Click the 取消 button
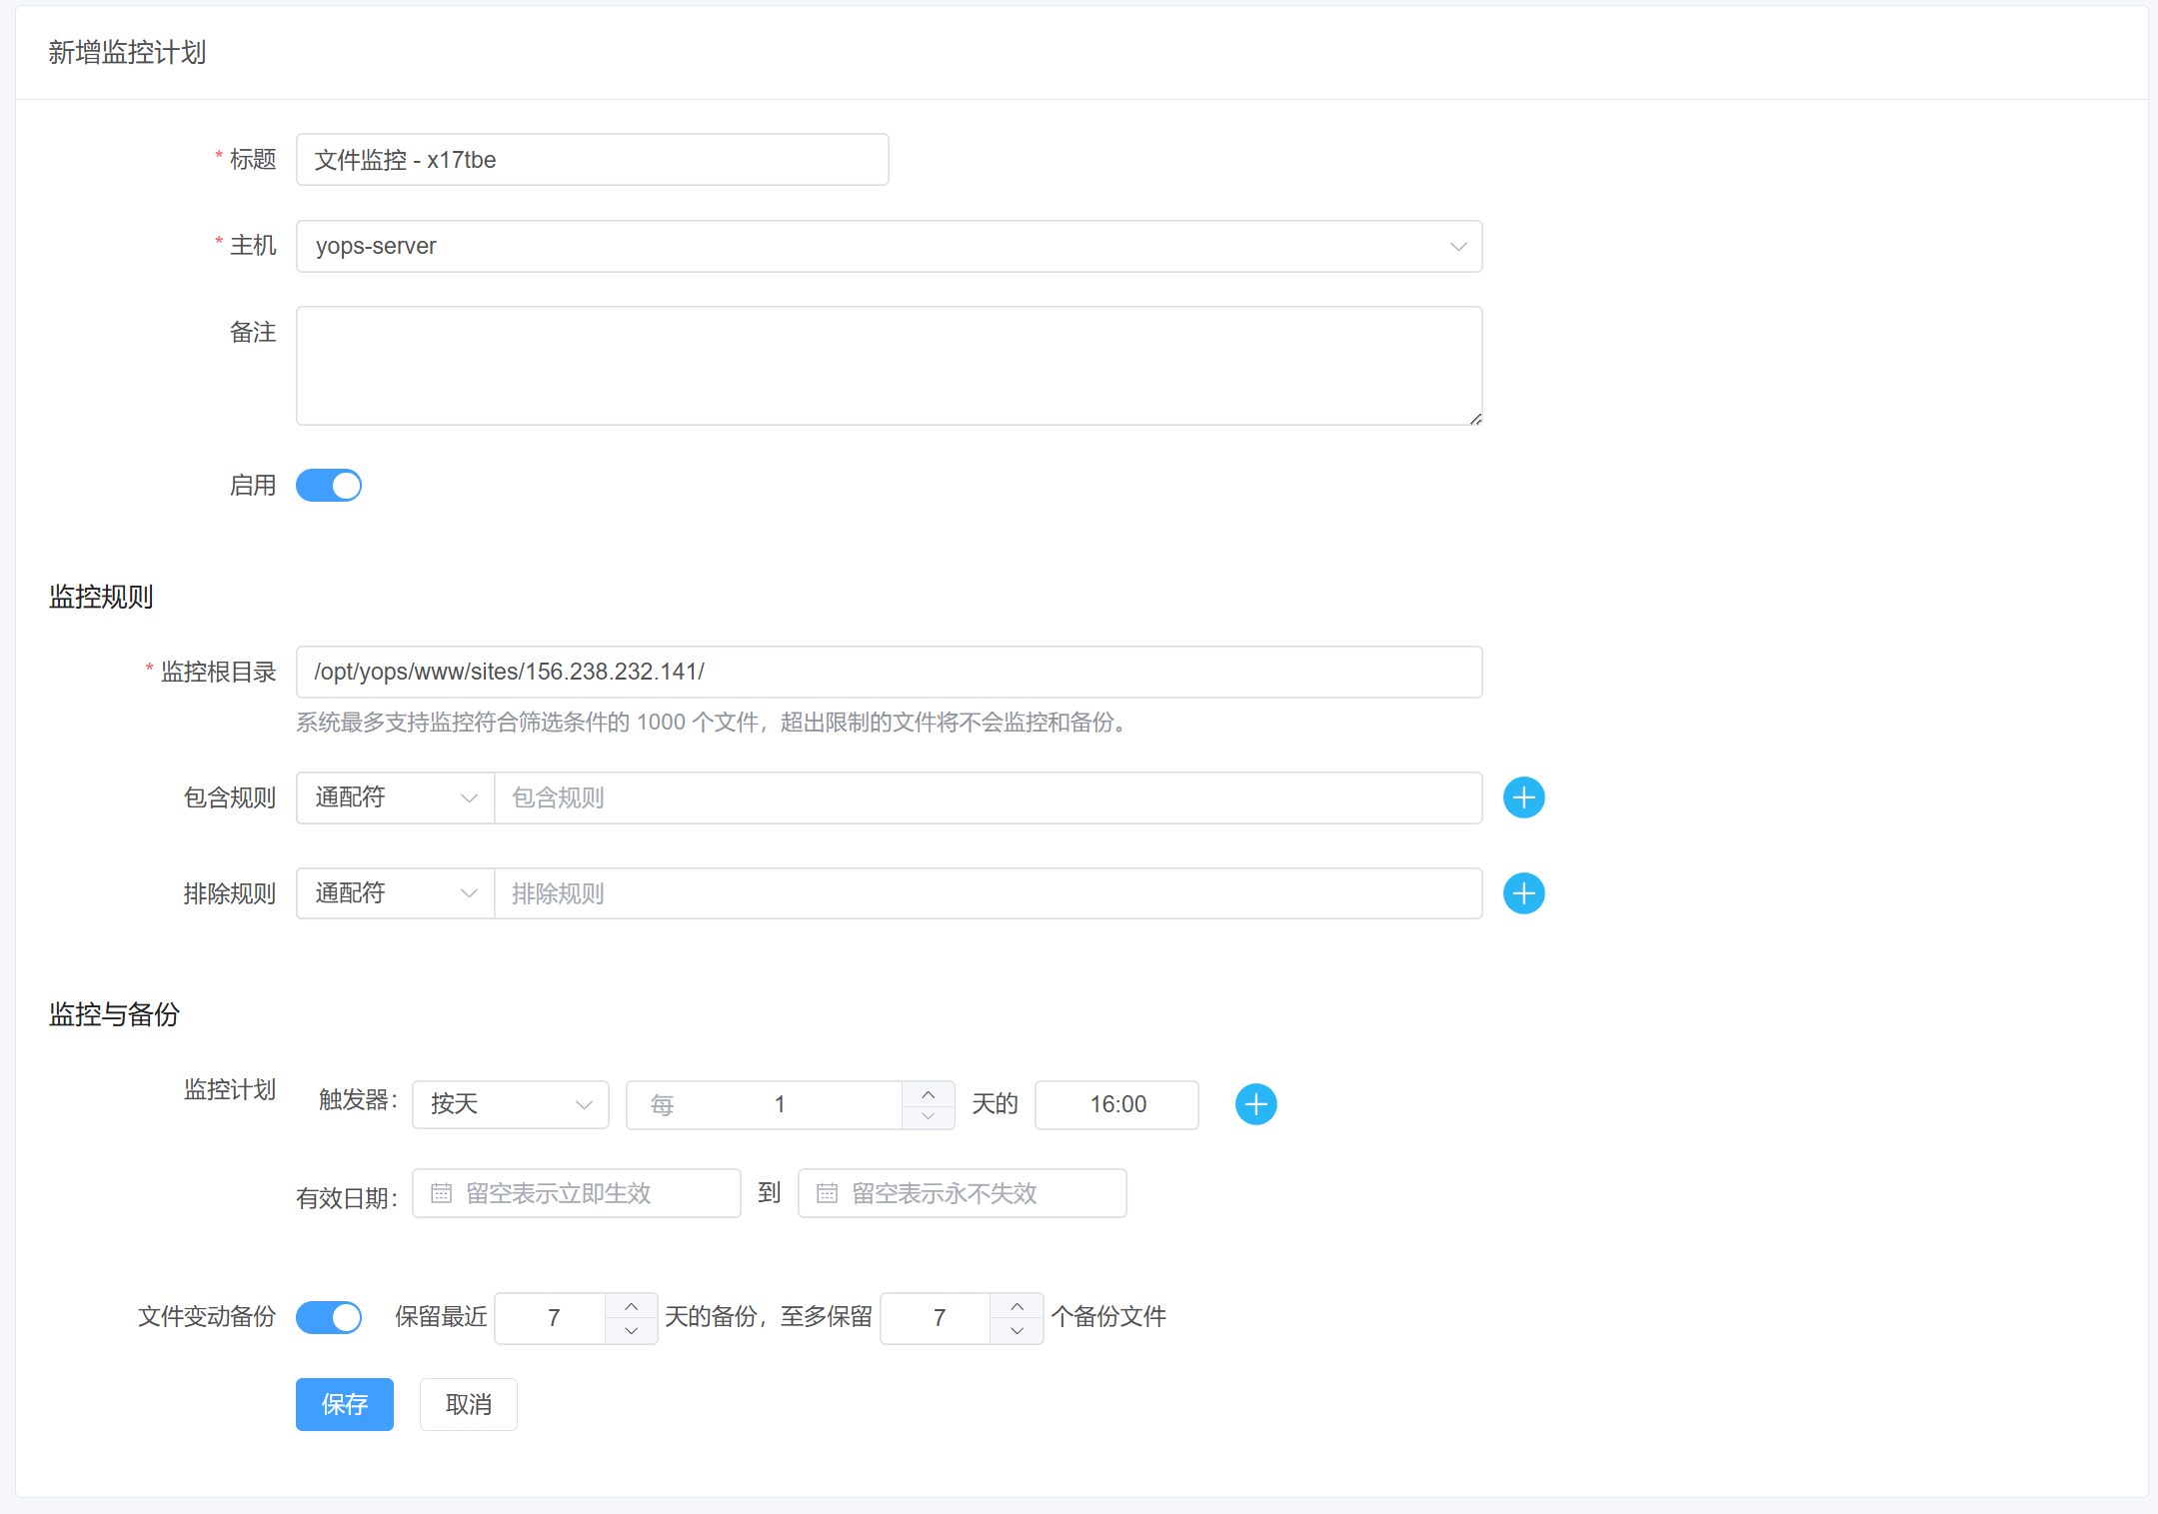Image resolution: width=2158 pixels, height=1514 pixels. click(468, 1404)
